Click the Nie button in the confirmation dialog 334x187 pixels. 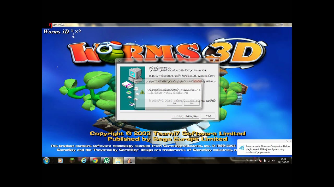192,103
